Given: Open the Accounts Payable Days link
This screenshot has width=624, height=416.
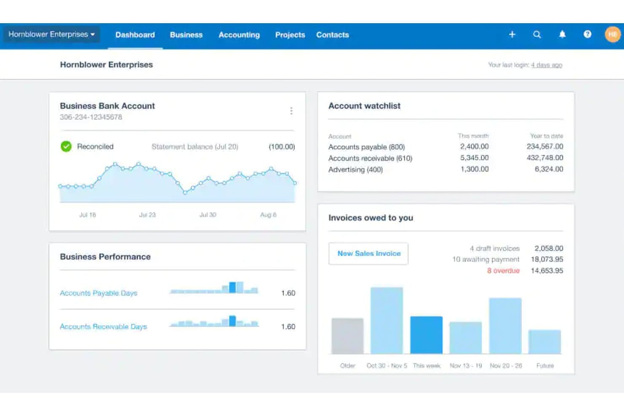Looking at the screenshot, I should tap(99, 293).
